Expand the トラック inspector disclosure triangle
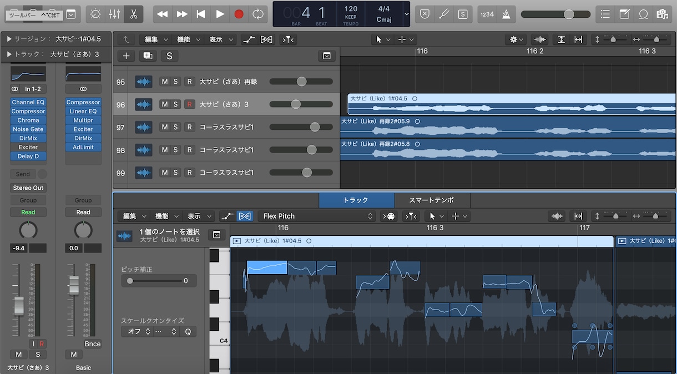This screenshot has height=374, width=677. tap(10, 54)
